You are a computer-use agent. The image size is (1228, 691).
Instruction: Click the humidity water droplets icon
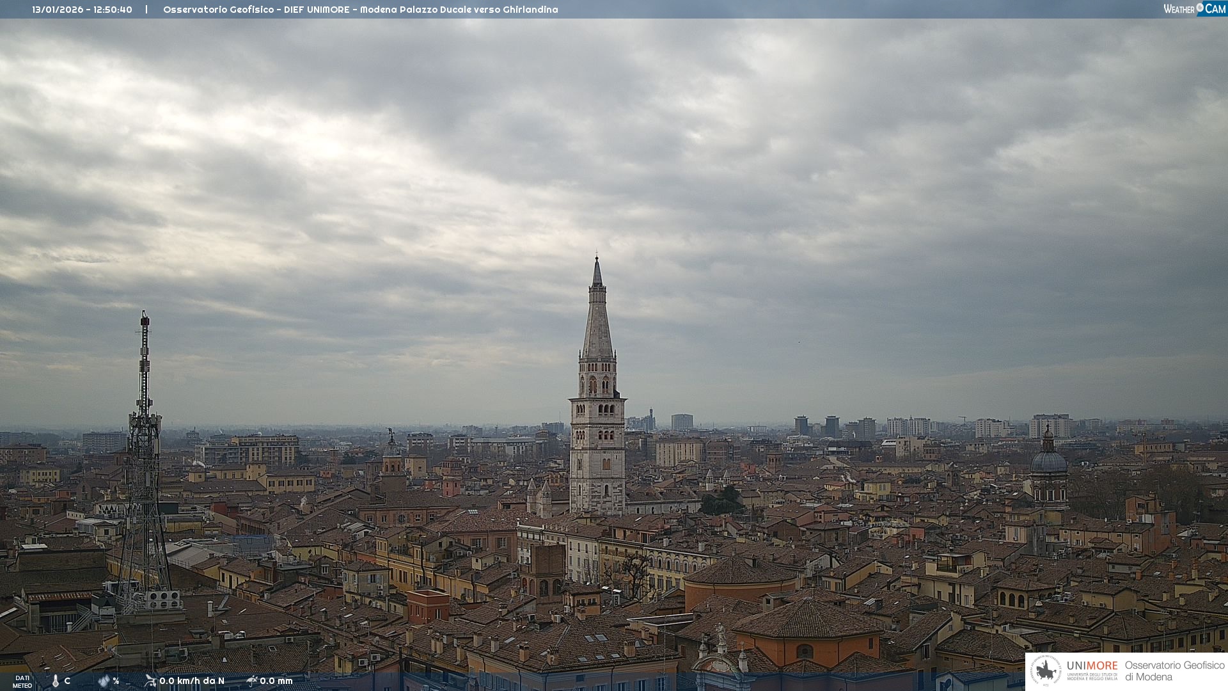(x=104, y=681)
